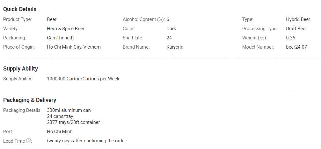
Task: Click the Weight (kg) value 0.35
Action: click(291, 38)
